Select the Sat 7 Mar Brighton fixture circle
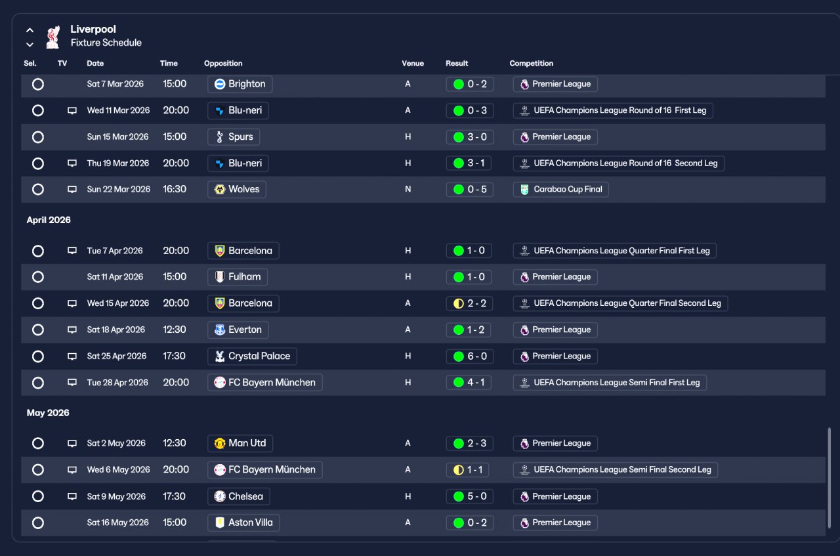 [x=38, y=84]
